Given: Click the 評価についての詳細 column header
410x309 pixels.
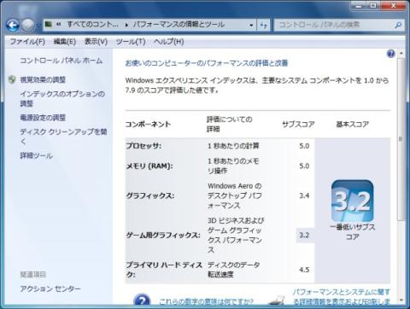Looking at the screenshot, I should pyautogui.click(x=230, y=125).
